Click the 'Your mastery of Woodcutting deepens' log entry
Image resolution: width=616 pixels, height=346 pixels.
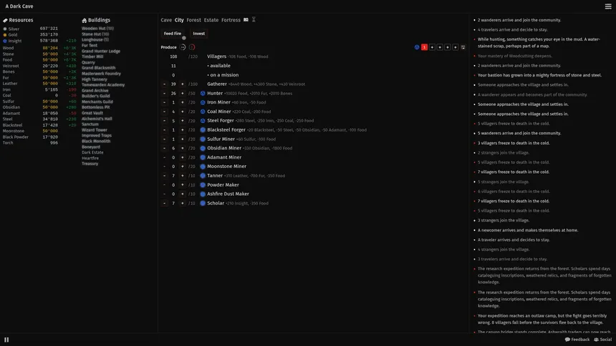coord(514,56)
